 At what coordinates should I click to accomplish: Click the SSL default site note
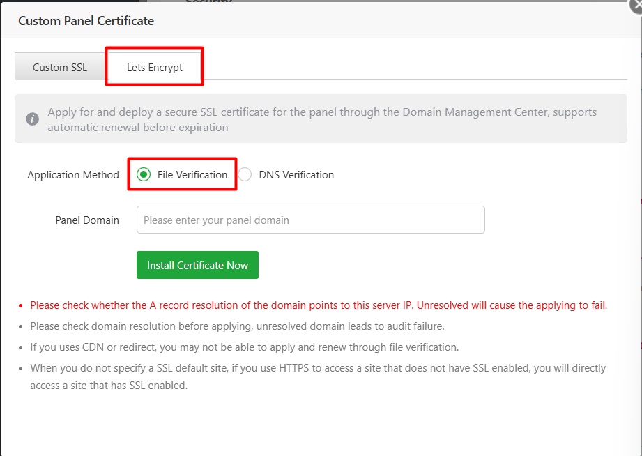[318, 368]
